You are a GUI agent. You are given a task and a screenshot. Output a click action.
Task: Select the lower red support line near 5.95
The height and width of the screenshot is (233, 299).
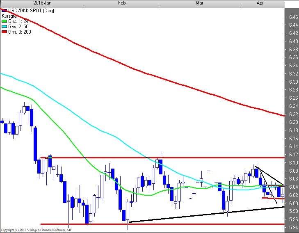coord(162,224)
